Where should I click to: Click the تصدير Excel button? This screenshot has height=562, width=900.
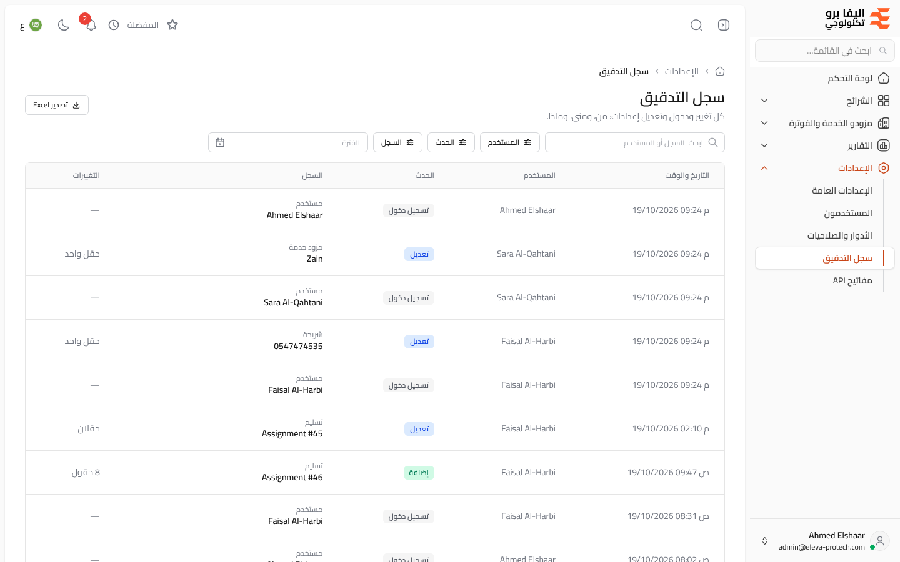point(57,105)
